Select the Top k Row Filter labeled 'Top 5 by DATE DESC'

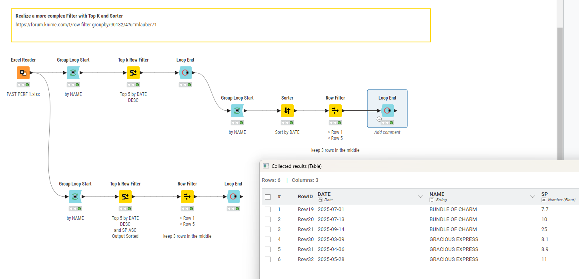[x=133, y=73]
